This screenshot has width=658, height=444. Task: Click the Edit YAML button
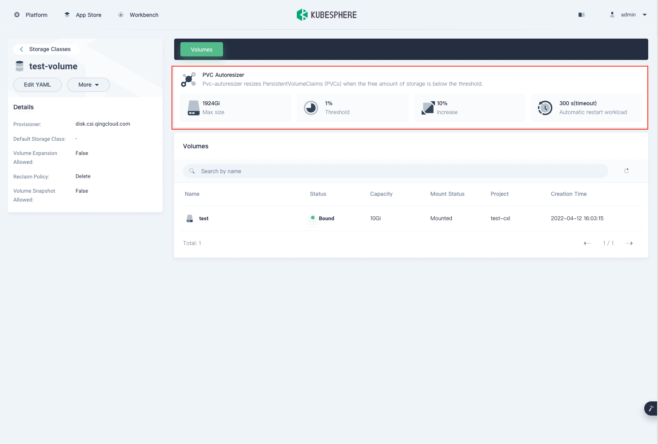tap(37, 84)
